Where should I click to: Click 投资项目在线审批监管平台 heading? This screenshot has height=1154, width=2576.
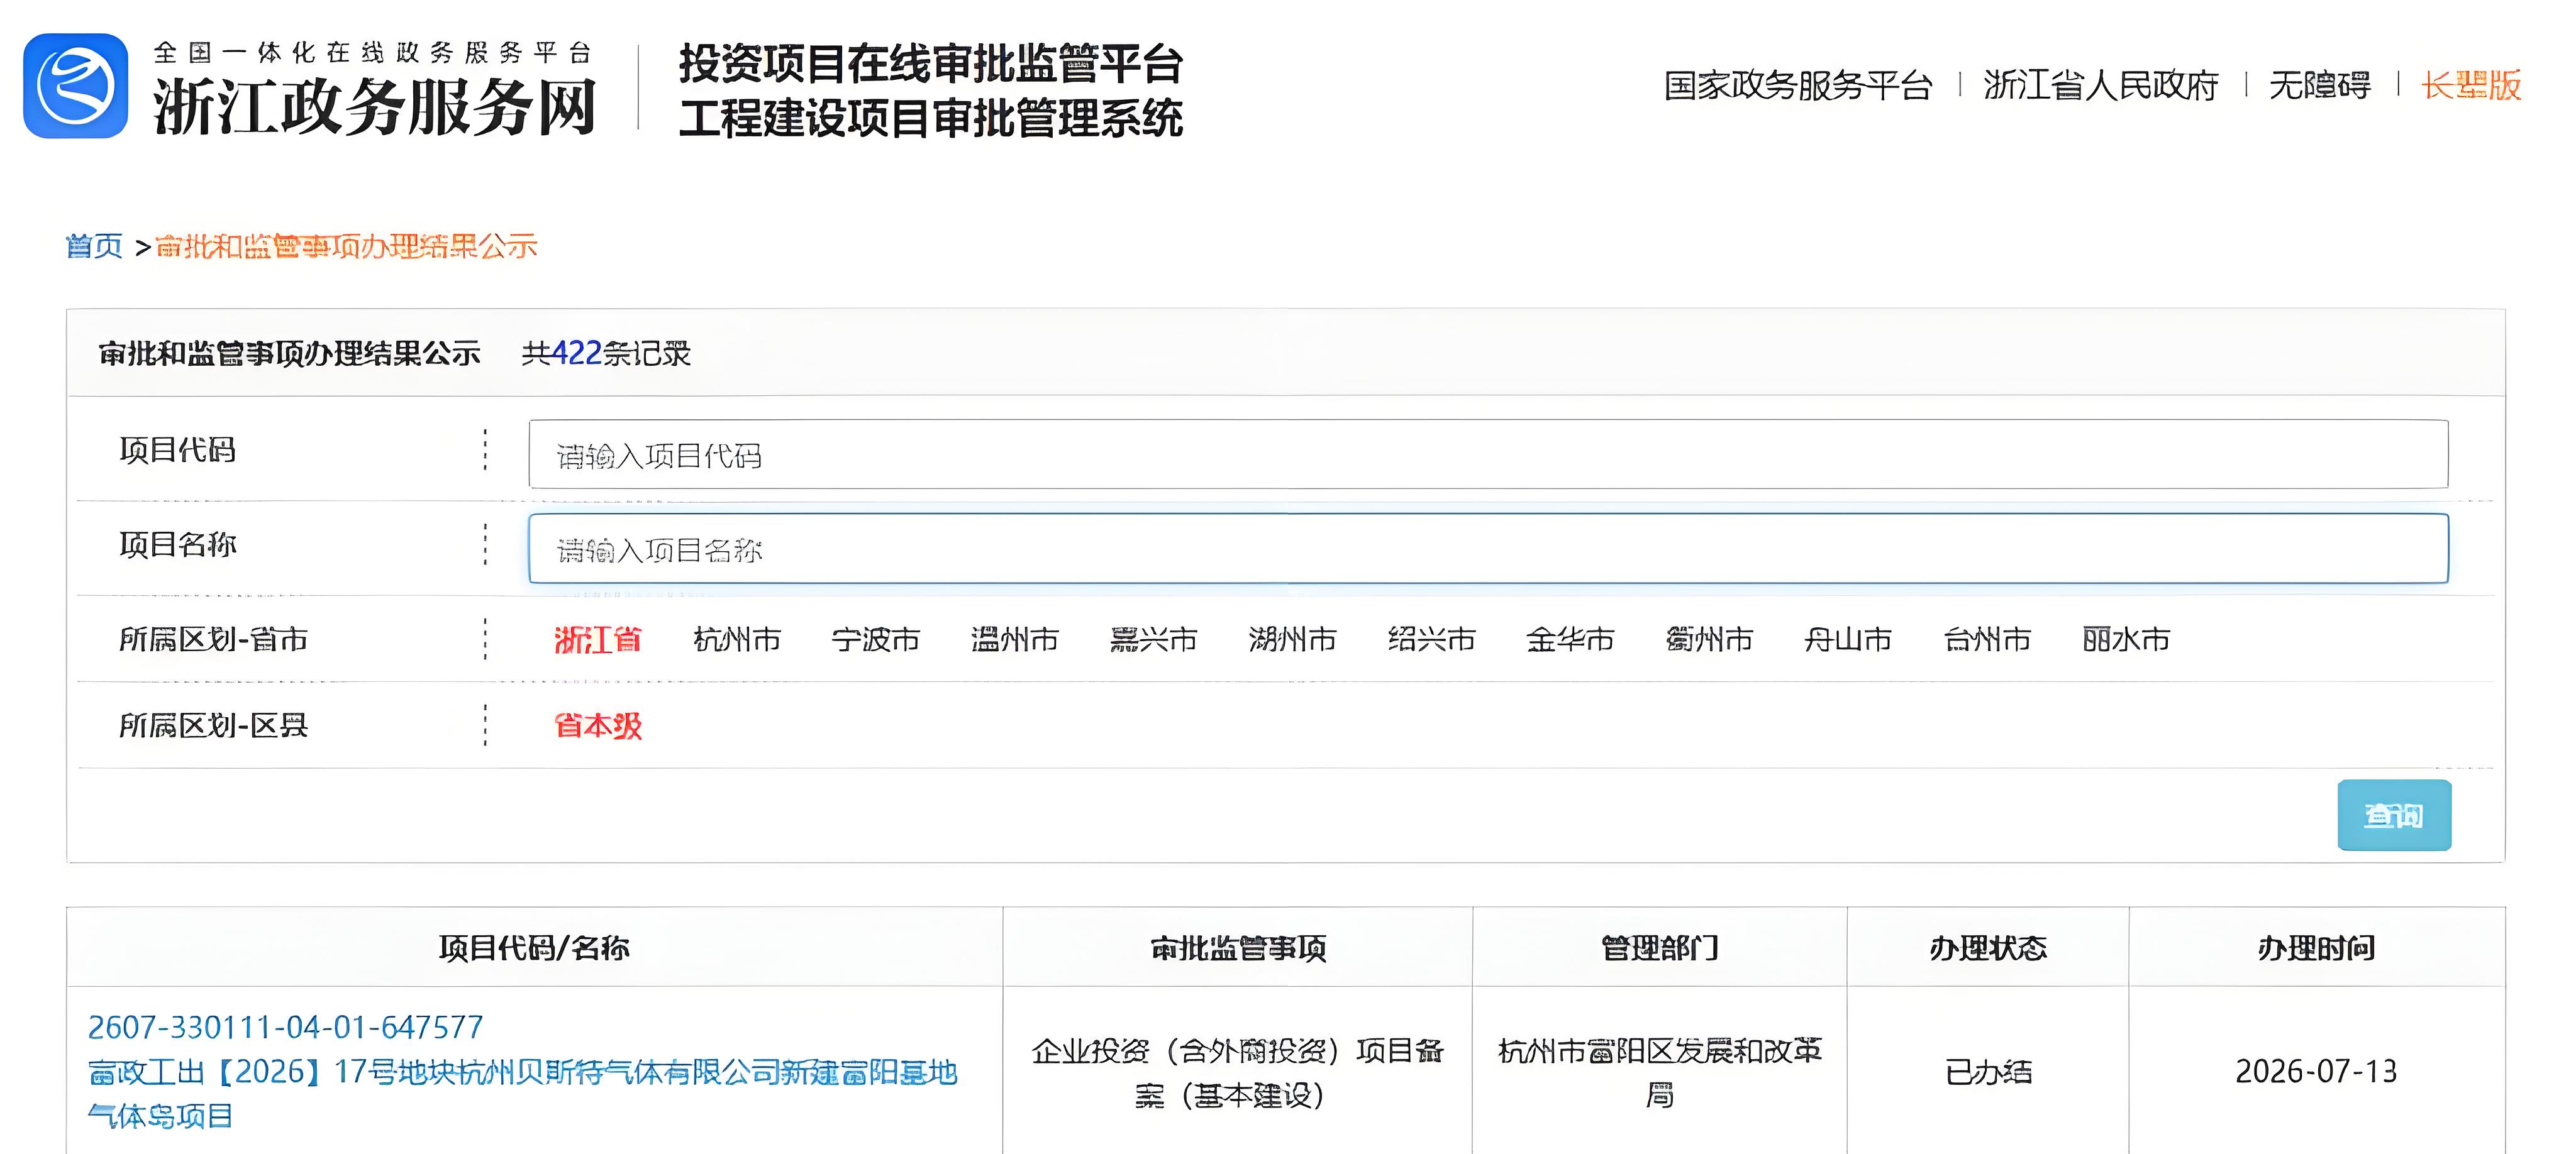pyautogui.click(x=931, y=64)
